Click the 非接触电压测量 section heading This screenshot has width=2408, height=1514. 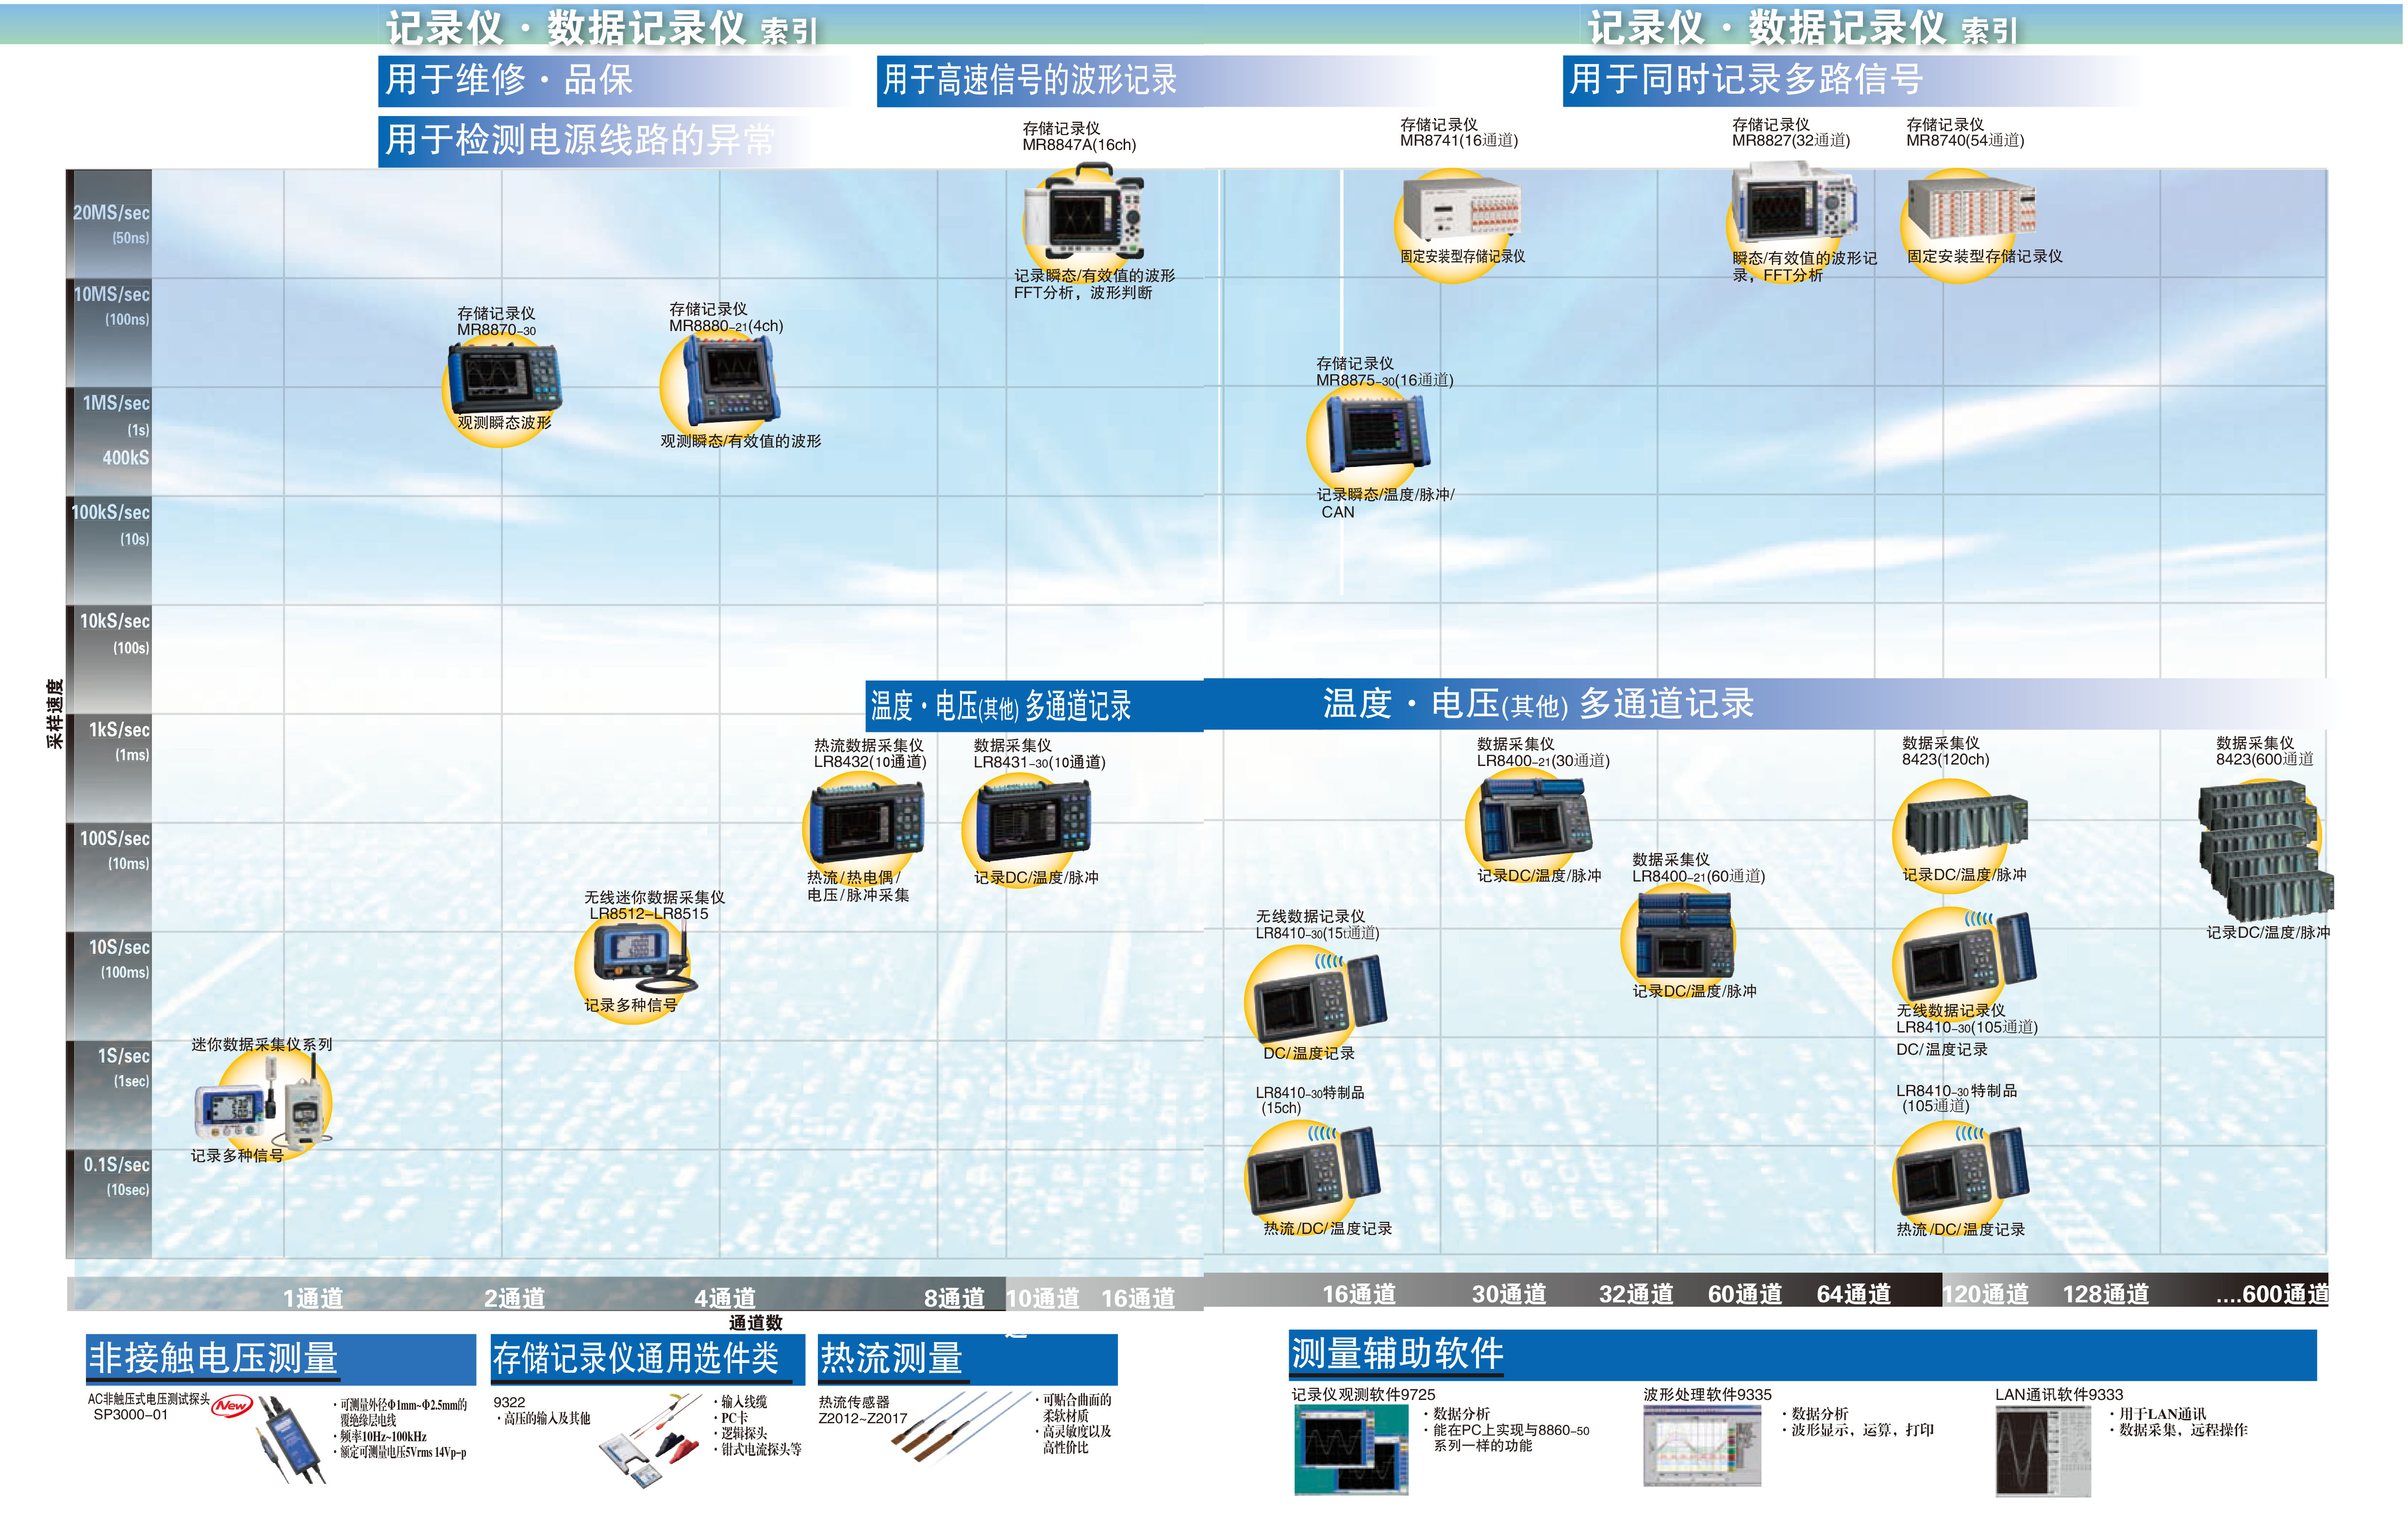[x=214, y=1358]
